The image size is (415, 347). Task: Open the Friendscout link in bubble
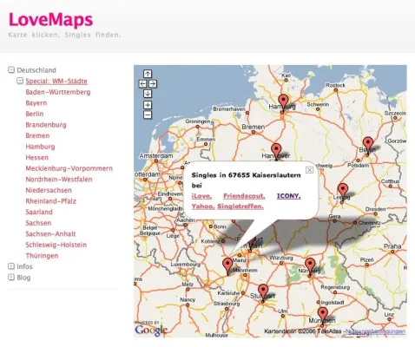(244, 196)
